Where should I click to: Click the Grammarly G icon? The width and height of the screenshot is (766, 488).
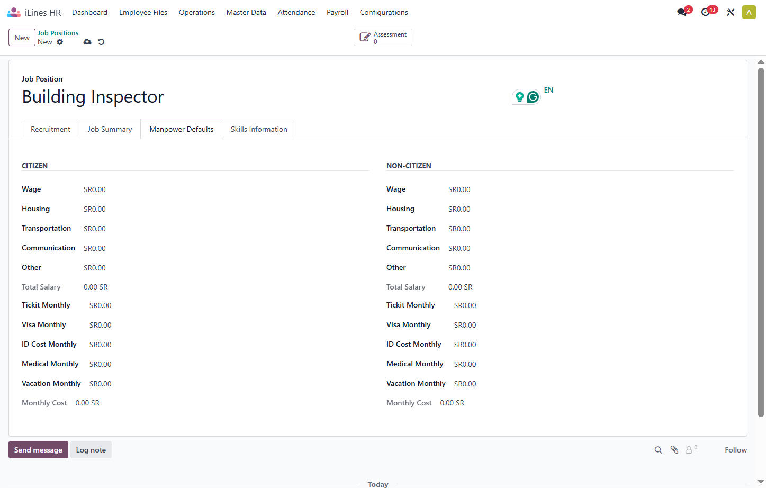point(533,97)
